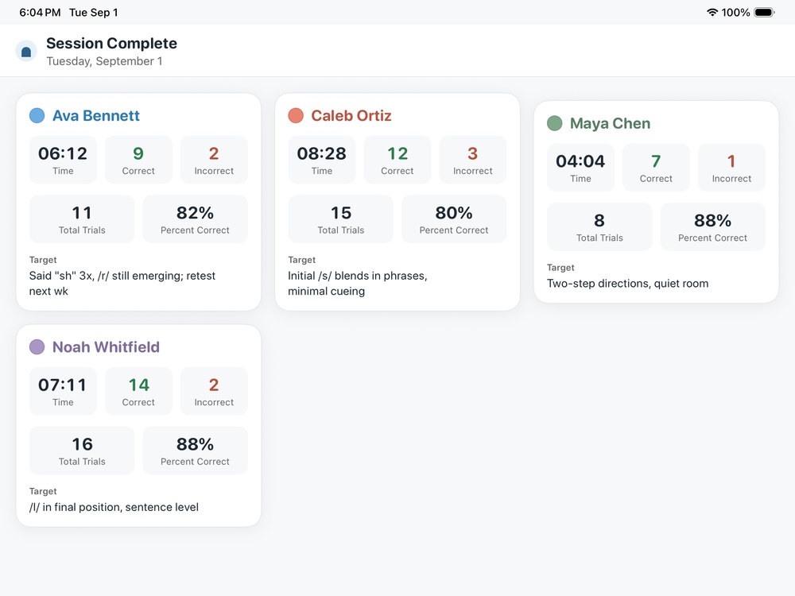Select Maya Chen's 04:04 Time tile

click(x=580, y=167)
